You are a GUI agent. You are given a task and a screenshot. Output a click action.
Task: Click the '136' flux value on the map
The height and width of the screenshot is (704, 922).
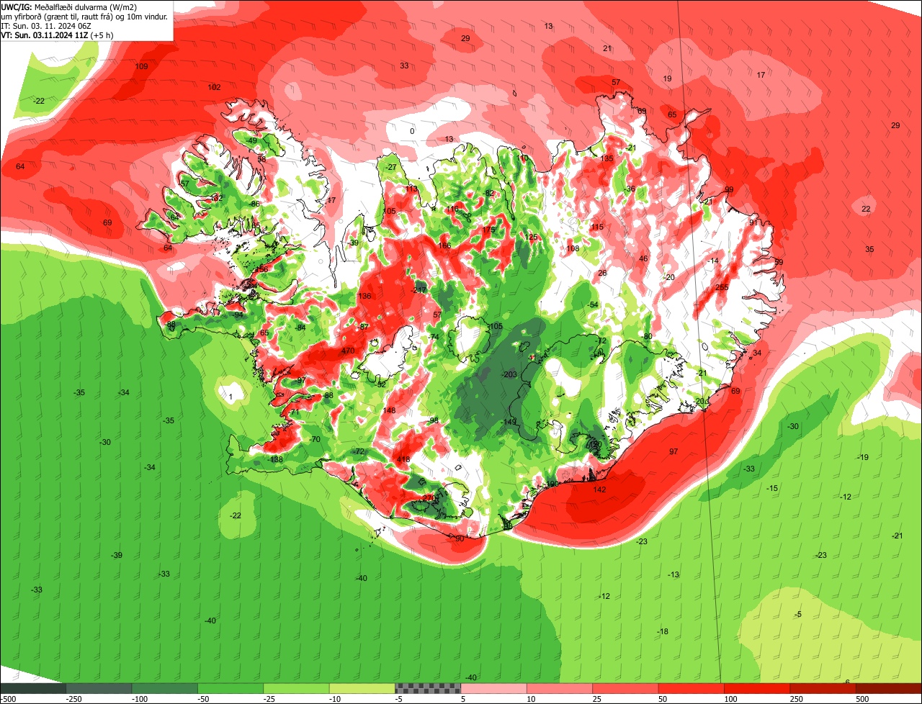pyautogui.click(x=364, y=296)
